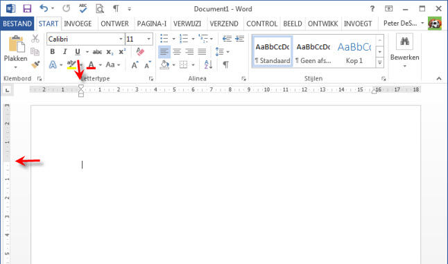Open the BESTAND tab

(x=17, y=24)
